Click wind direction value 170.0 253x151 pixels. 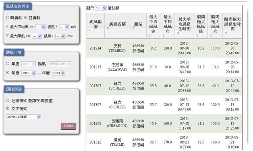tap(168, 142)
